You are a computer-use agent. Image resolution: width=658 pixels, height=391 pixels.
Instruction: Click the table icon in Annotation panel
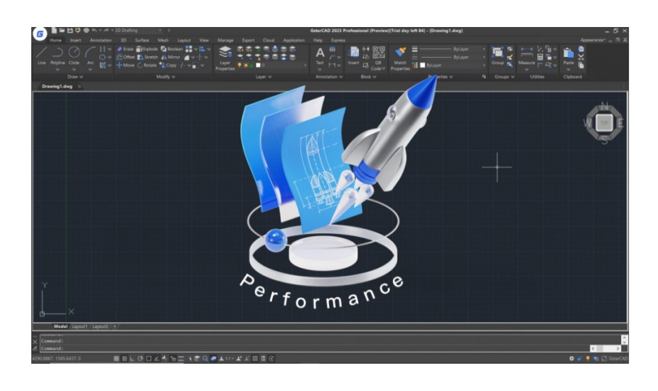coord(333,49)
